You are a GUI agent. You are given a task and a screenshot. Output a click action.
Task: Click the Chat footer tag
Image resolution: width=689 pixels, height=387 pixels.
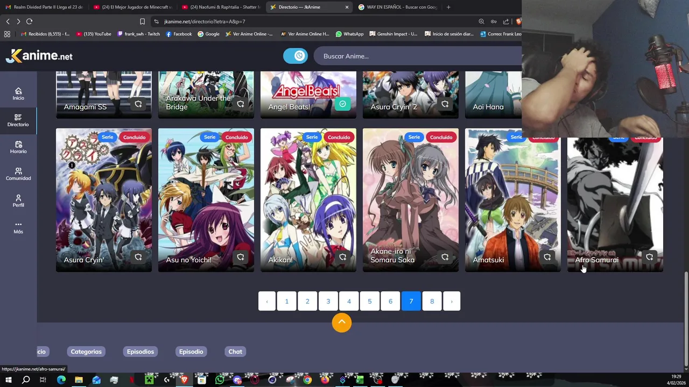point(235,352)
